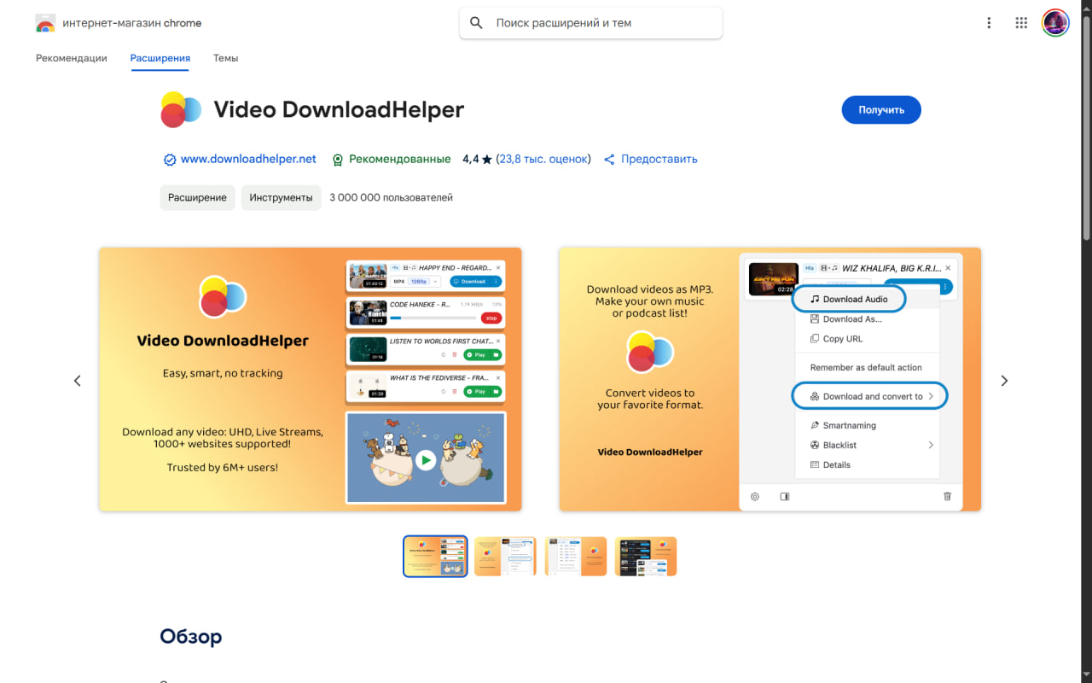Switch to the Рекомендации tab
Screen dimensions: 1092x683
click(x=72, y=58)
